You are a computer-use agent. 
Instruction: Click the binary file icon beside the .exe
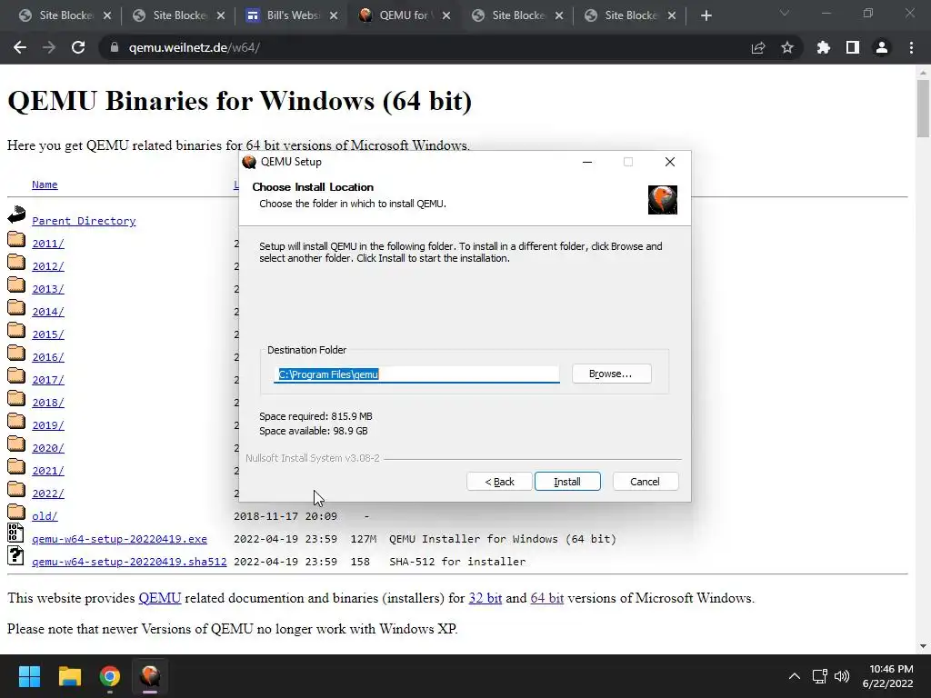[x=15, y=533]
